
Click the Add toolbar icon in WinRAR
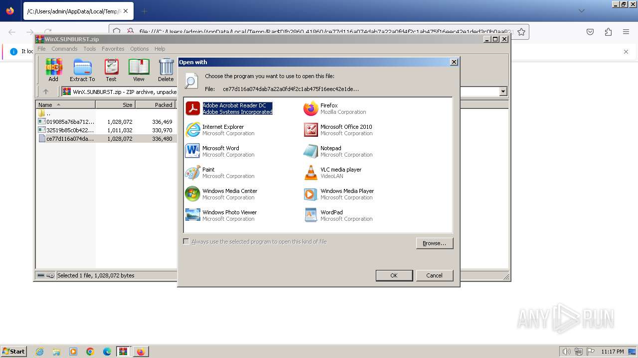click(x=53, y=70)
